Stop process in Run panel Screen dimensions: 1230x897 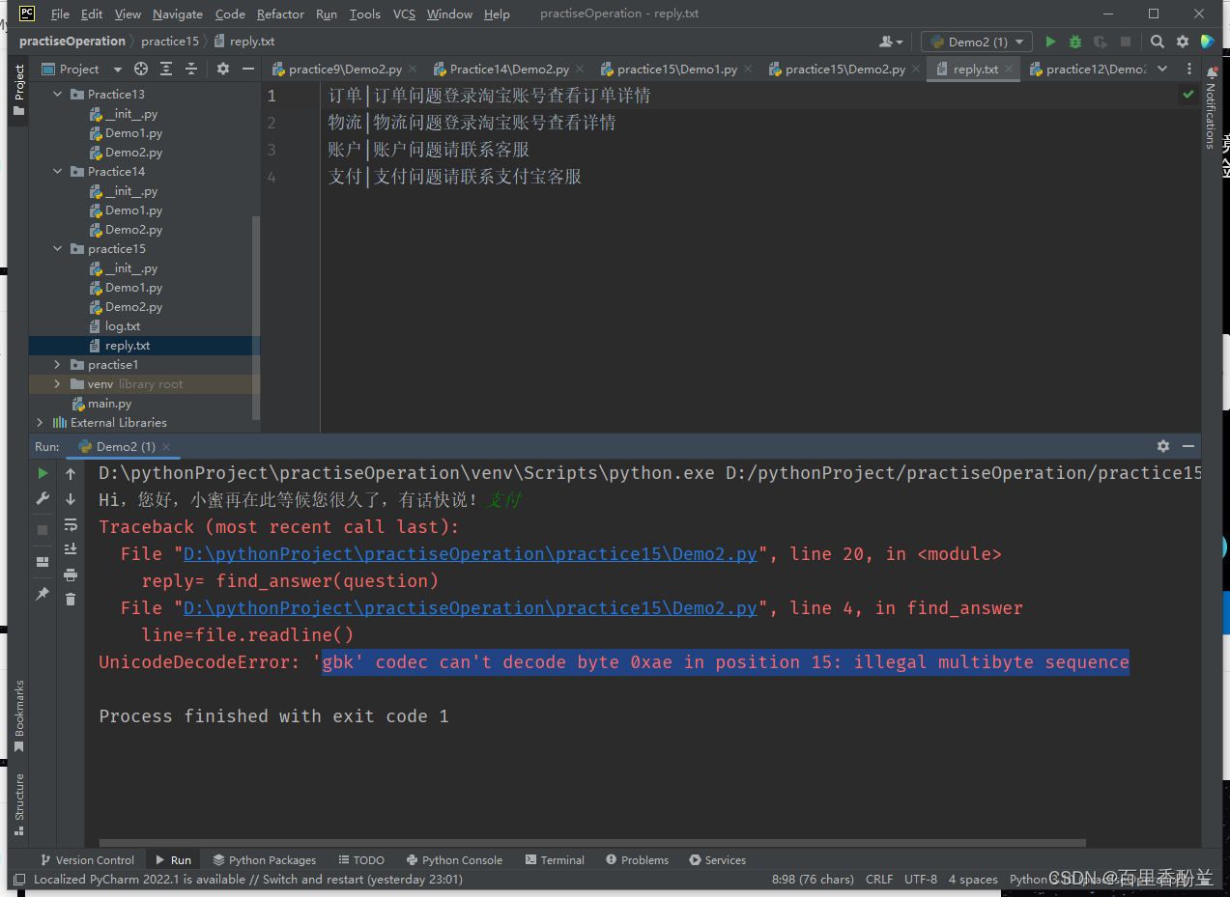tap(43, 530)
